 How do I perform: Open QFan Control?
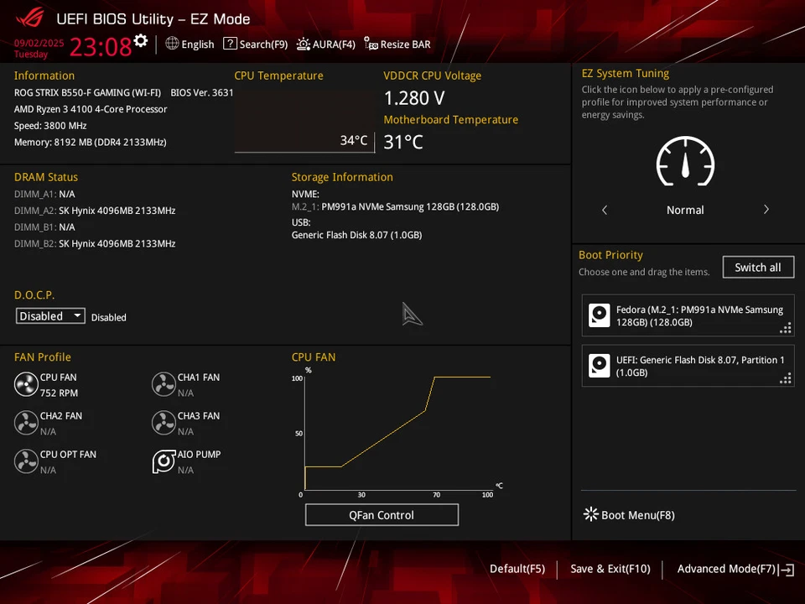coord(382,514)
